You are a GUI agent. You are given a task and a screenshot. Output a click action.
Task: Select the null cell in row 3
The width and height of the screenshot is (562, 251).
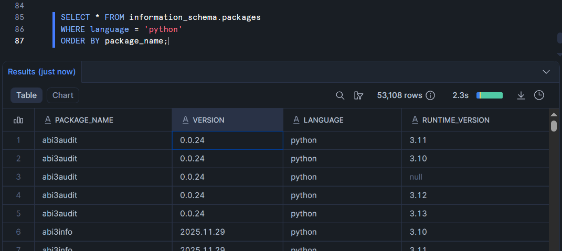[416, 177]
